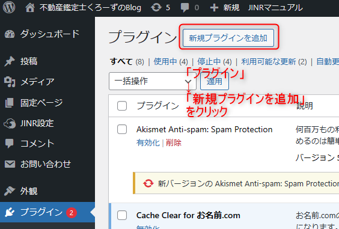Open メディア menu item
The height and width of the screenshot is (229, 339).
pyautogui.click(x=47, y=82)
